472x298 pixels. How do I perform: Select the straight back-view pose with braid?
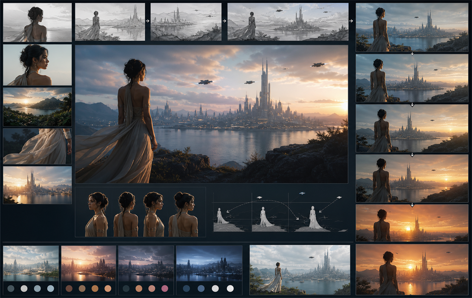coord(126,214)
